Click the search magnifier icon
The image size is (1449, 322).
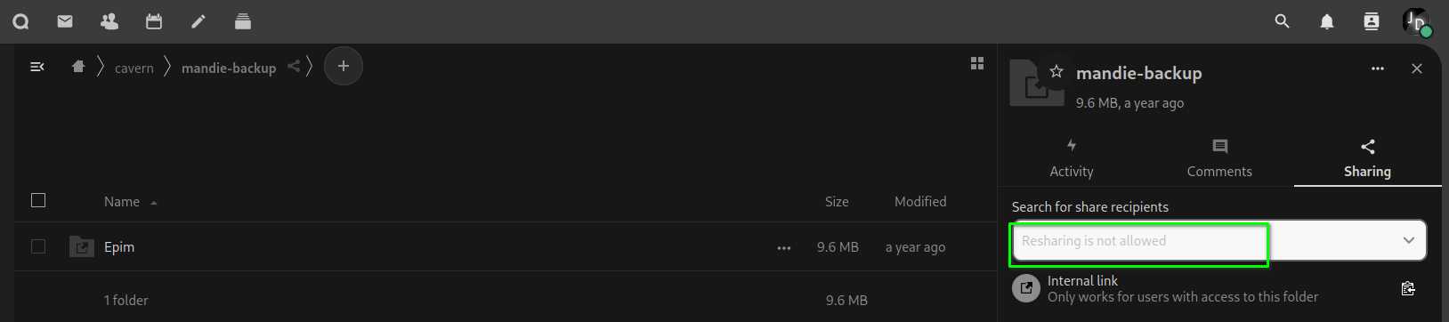(x=1283, y=21)
